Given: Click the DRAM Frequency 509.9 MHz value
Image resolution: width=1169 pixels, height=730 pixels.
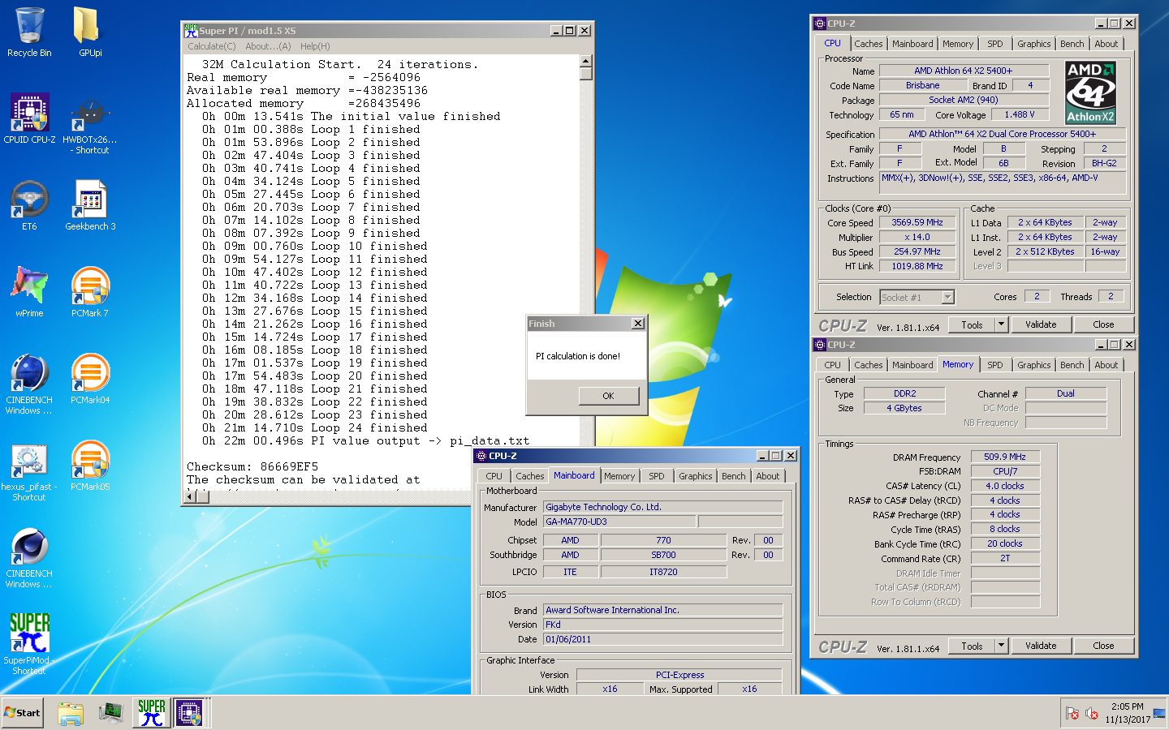Looking at the screenshot, I should 1005,457.
